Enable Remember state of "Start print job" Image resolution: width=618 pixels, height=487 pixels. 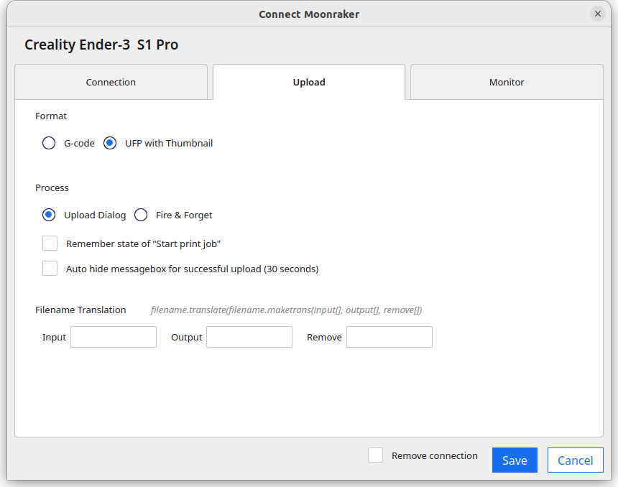point(50,243)
